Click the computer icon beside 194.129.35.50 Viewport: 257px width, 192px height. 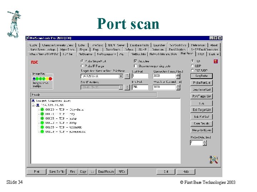pyautogui.click(x=38, y=105)
